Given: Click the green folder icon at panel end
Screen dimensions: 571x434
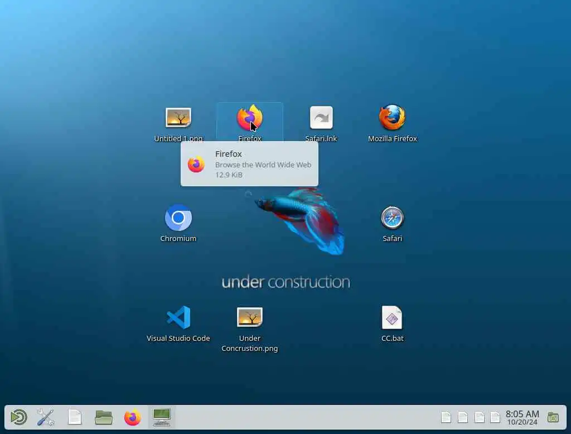Looking at the screenshot, I should click(x=553, y=417).
